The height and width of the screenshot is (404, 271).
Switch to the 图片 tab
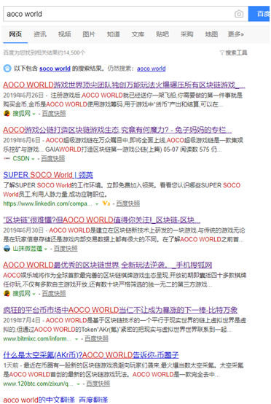(89, 34)
